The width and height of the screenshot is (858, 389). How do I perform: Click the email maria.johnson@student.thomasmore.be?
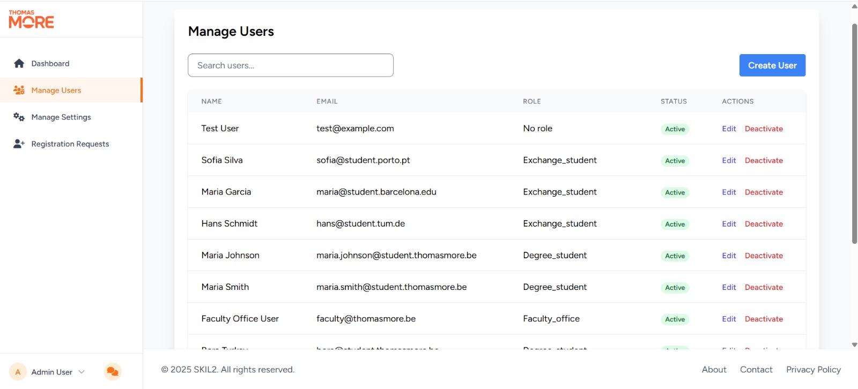396,256
